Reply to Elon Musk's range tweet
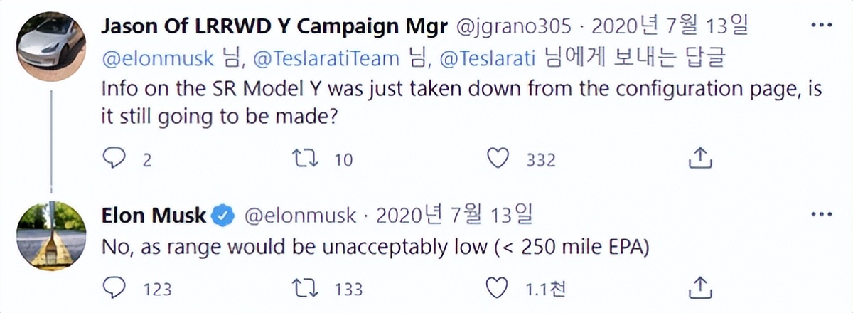Image resolution: width=853 pixels, height=313 pixels. pos(114,287)
